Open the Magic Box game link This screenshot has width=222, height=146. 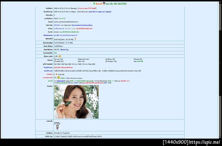coord(83,59)
